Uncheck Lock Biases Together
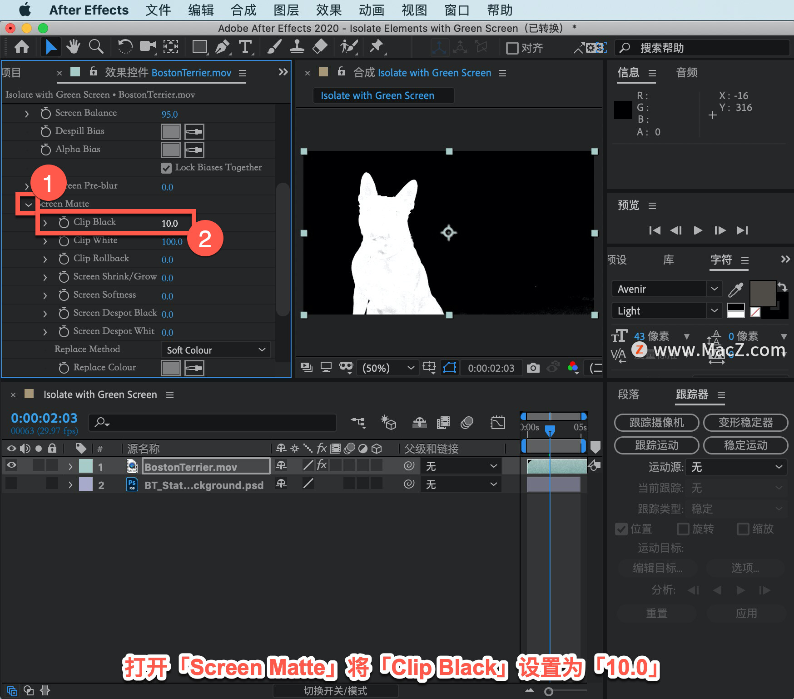Image resolution: width=794 pixels, height=699 pixels. pyautogui.click(x=166, y=168)
